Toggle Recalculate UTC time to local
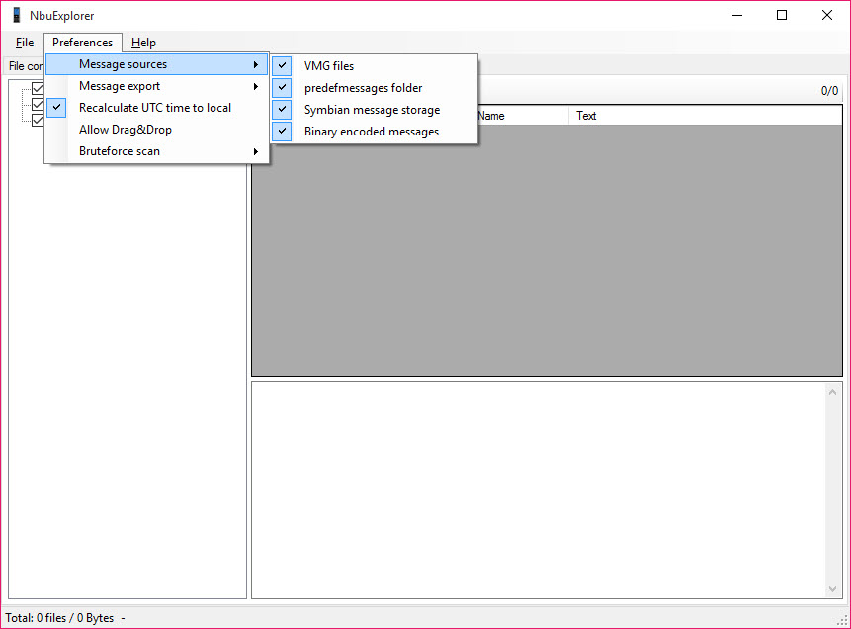 tap(157, 108)
